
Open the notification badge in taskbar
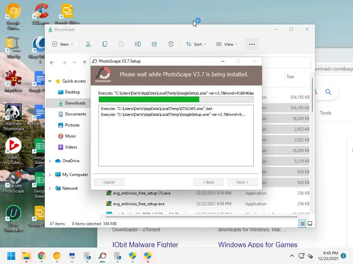343,256
